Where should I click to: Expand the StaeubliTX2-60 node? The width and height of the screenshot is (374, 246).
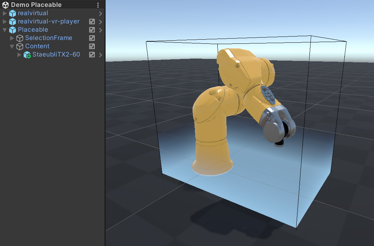[x=19, y=55]
